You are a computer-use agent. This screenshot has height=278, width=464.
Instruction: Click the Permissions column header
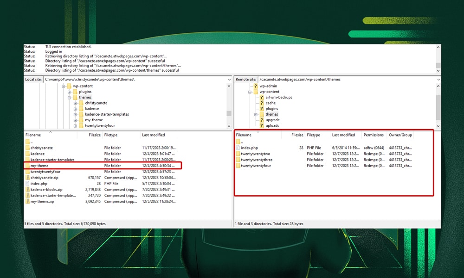(x=374, y=135)
